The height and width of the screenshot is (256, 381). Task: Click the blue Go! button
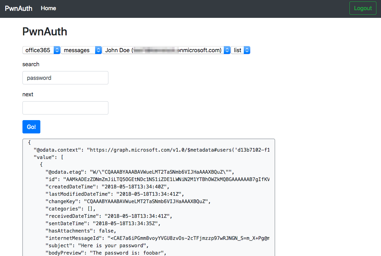coord(31,127)
